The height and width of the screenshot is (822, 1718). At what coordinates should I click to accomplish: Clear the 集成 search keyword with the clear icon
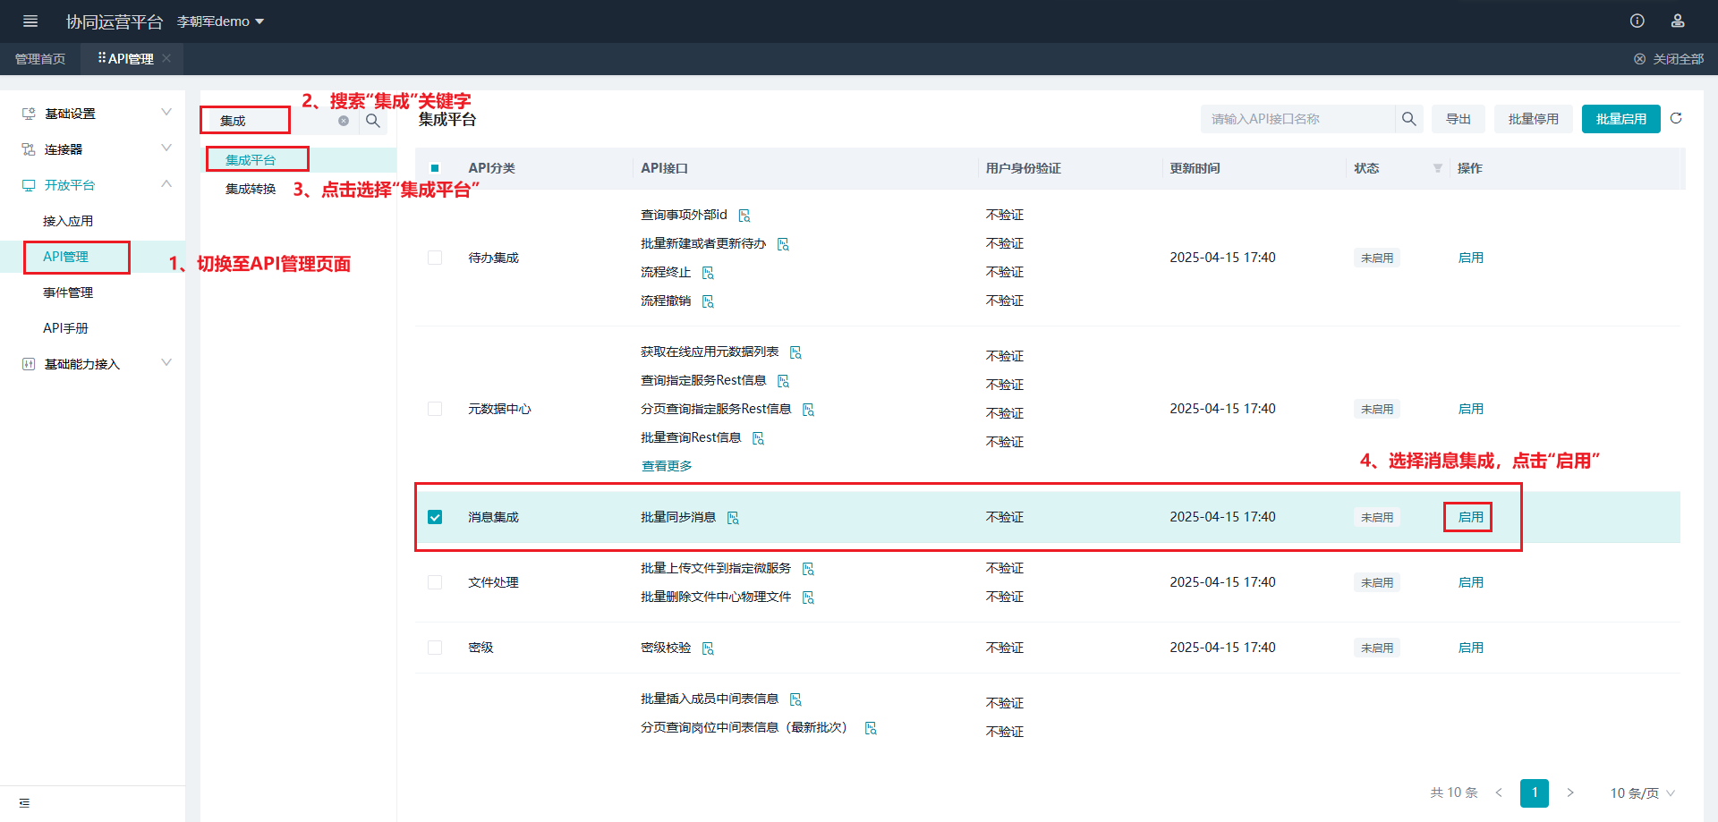[344, 121]
